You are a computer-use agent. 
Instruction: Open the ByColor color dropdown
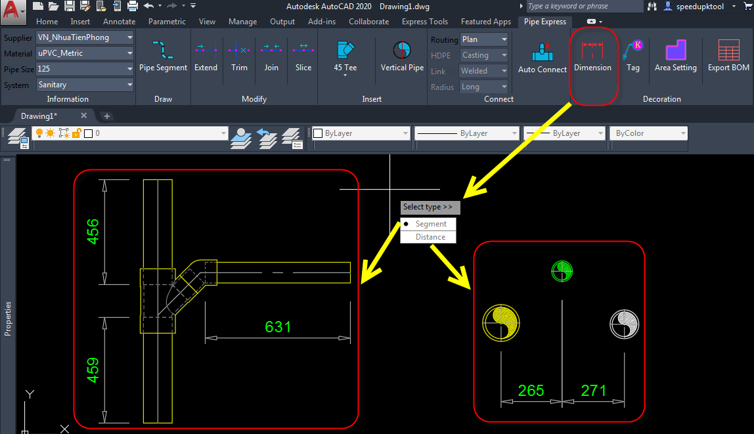(648, 133)
